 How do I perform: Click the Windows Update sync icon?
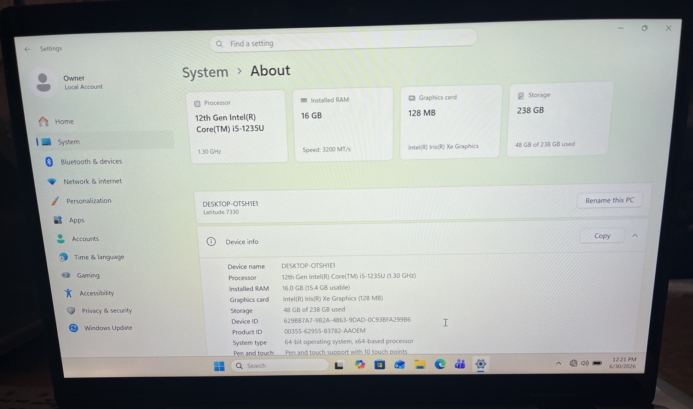coord(74,328)
